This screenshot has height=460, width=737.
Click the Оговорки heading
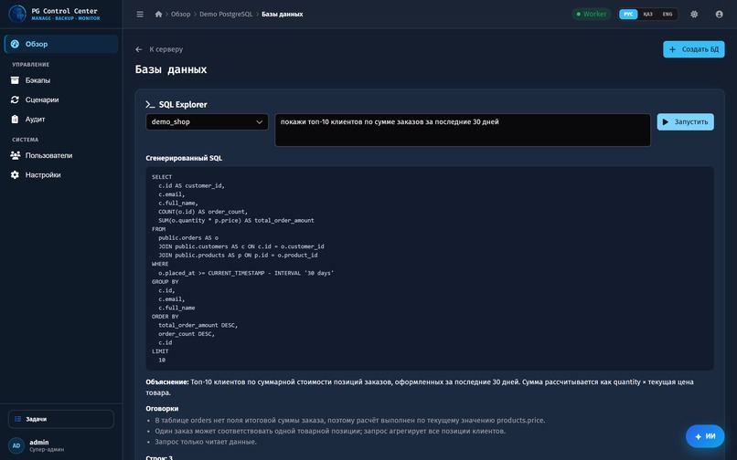pos(162,408)
